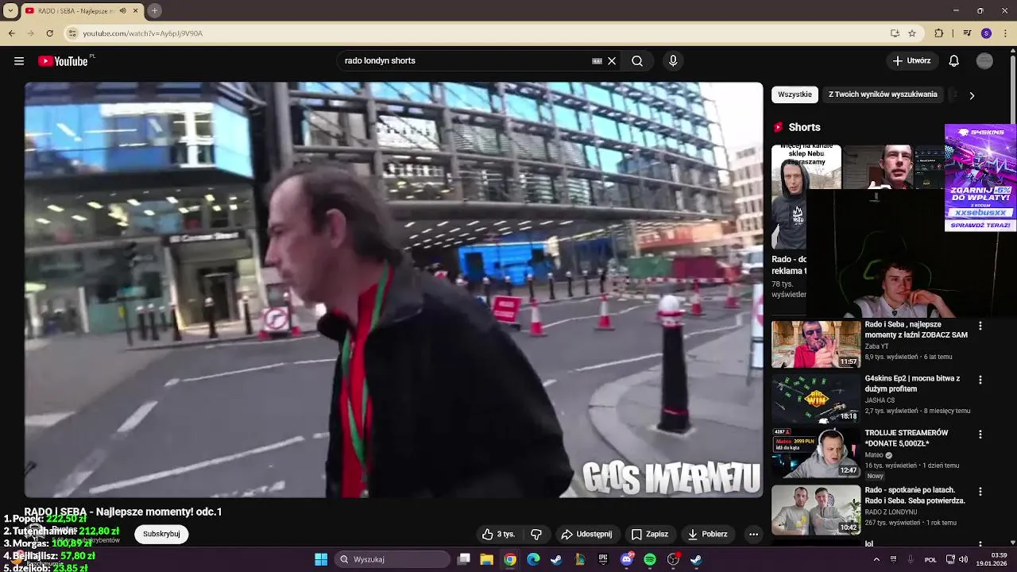1017x572 pixels.
Task: Open options for Rado spotkanie po latach video
Action: [x=980, y=492]
